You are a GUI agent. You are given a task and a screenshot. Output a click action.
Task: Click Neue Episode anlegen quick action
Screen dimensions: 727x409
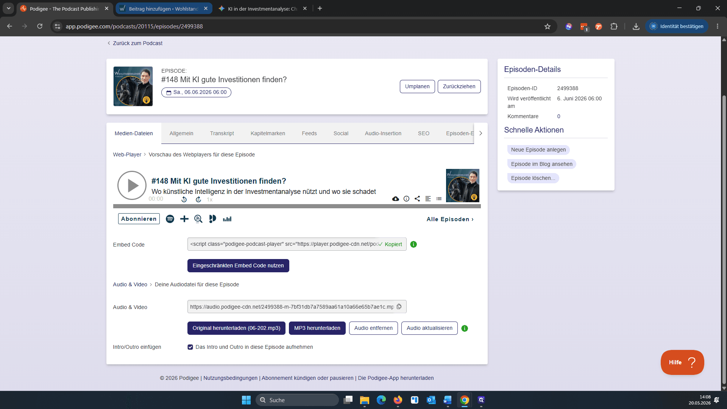pyautogui.click(x=538, y=150)
